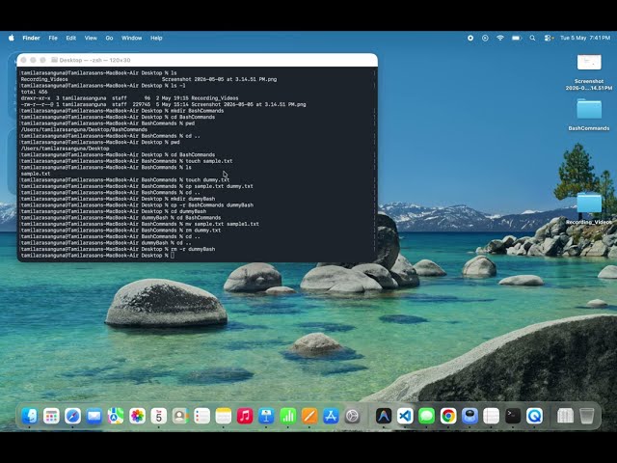Click the 'mkdir dummyBash' command line
617x463 pixels.
pos(118,199)
